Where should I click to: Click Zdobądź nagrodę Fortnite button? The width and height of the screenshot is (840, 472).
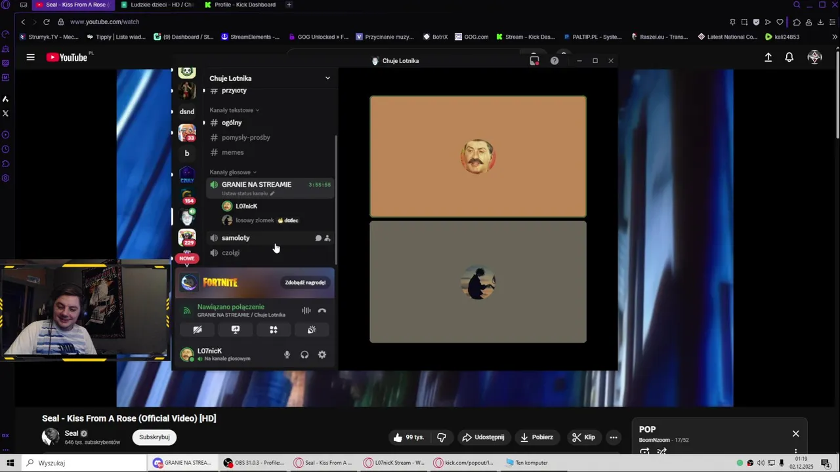[x=305, y=283]
